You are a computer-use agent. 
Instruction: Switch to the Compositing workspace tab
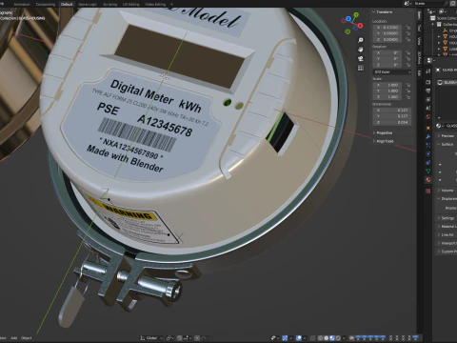[46, 5]
